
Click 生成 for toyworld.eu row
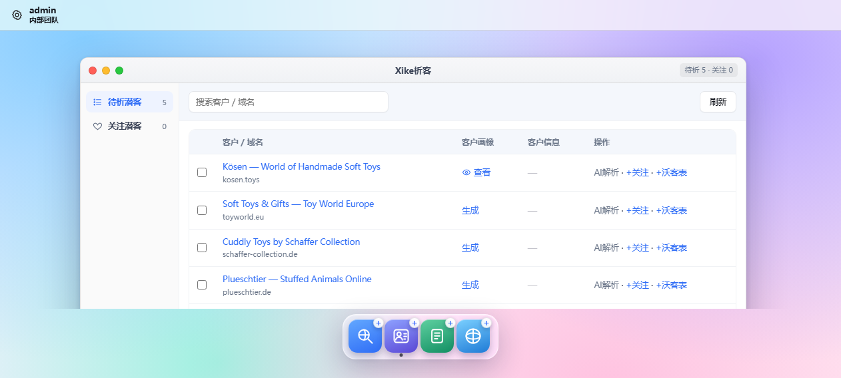coord(470,210)
